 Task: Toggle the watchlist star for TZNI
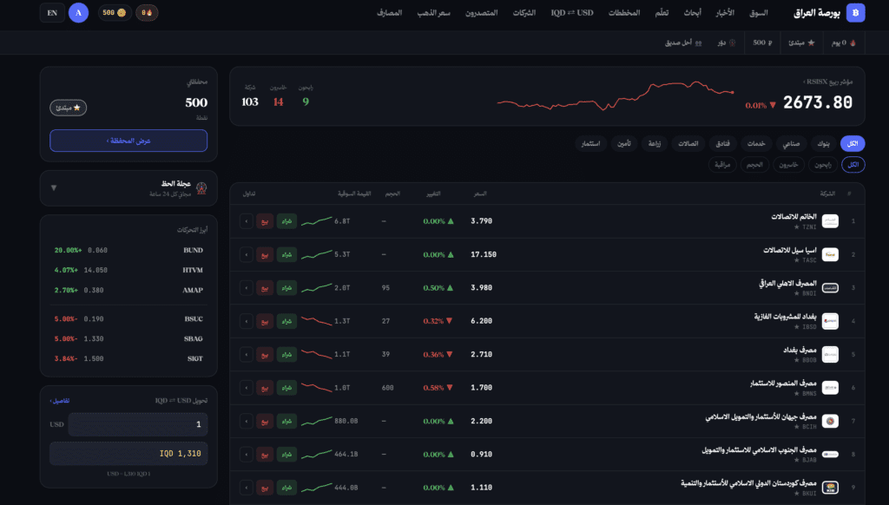pyautogui.click(x=797, y=227)
